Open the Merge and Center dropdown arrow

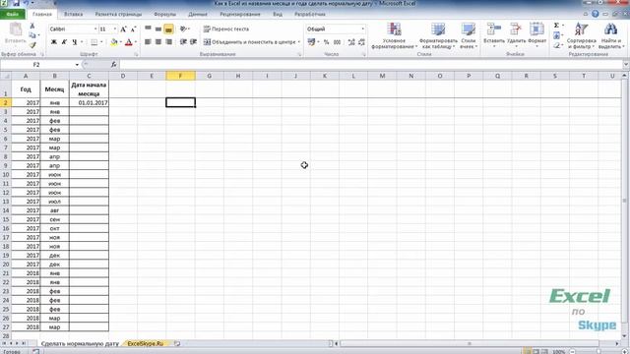299,42
